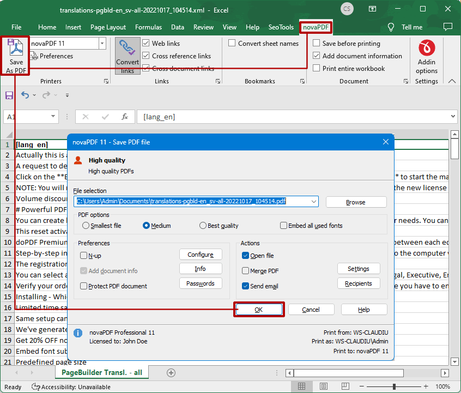Open the Comments speech bubble icon
The height and width of the screenshot is (393, 461).
(447, 27)
